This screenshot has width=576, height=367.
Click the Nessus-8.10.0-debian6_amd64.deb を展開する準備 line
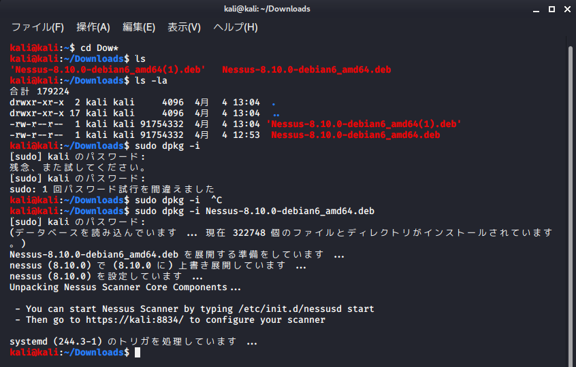177,254
